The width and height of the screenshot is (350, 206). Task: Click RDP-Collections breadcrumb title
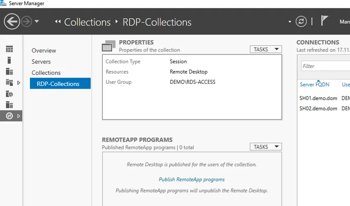[157, 22]
